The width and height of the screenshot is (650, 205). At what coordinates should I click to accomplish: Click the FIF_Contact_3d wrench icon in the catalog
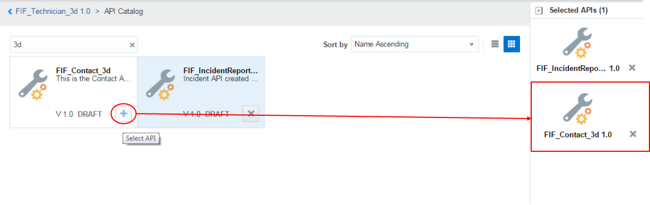pyautogui.click(x=33, y=85)
